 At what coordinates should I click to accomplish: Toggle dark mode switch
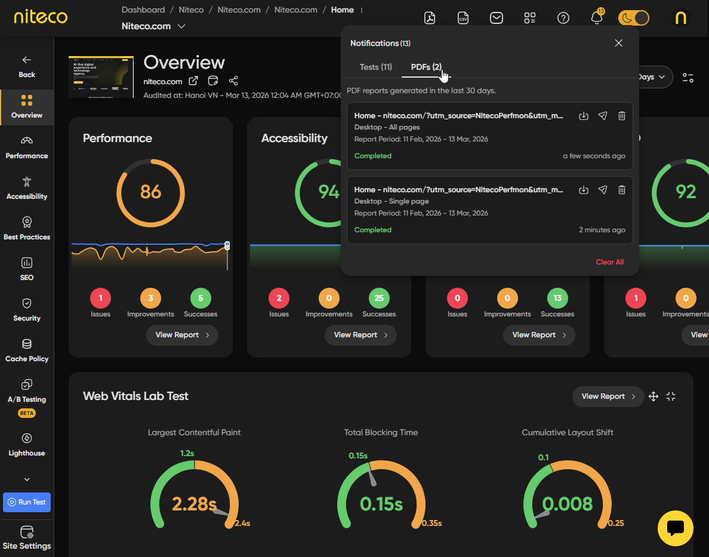[x=633, y=18]
